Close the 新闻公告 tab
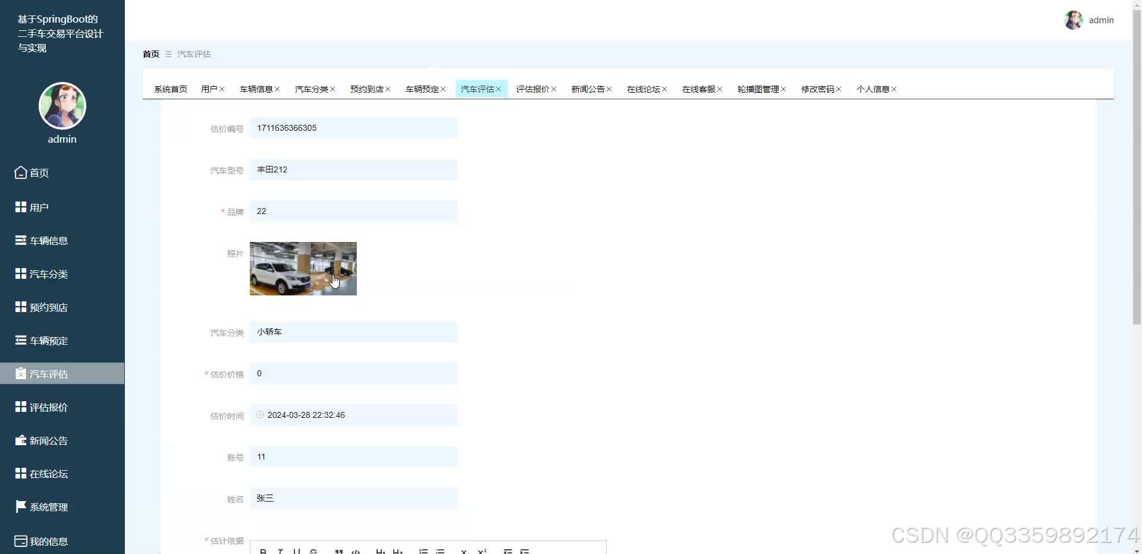 [609, 89]
